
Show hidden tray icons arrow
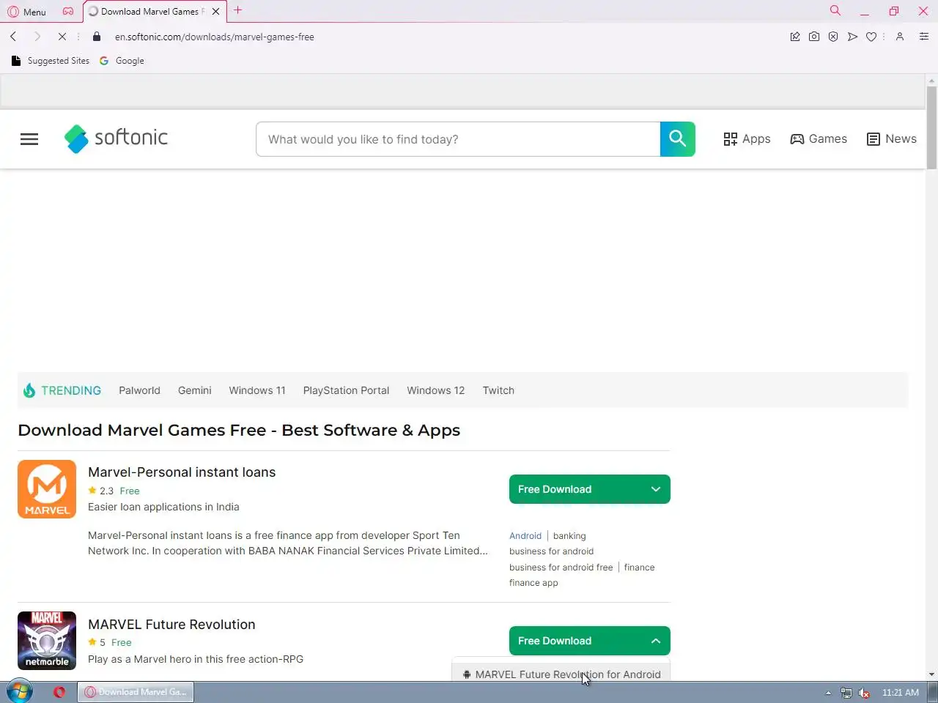click(828, 693)
